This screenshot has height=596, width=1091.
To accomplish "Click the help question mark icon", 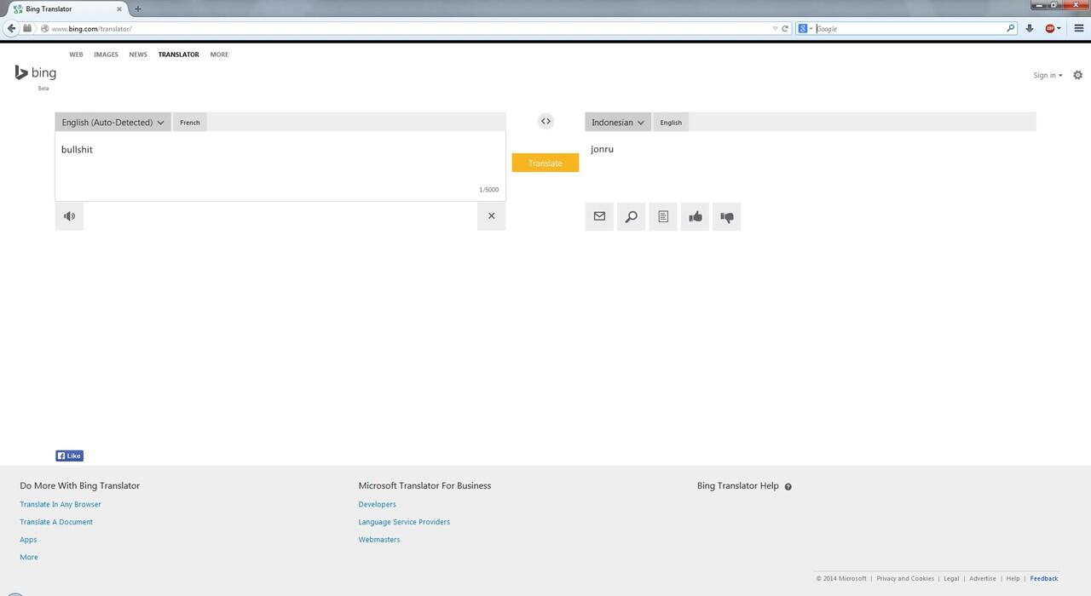I will [x=788, y=487].
